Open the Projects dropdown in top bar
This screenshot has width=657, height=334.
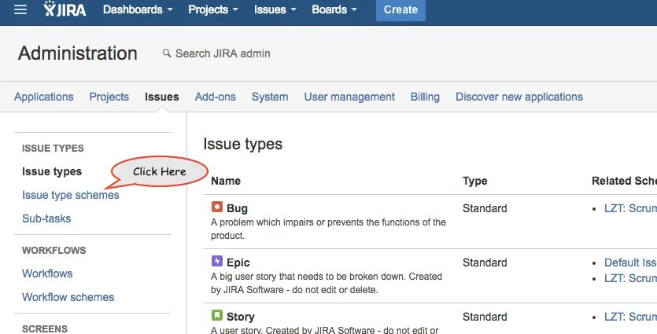213,9
